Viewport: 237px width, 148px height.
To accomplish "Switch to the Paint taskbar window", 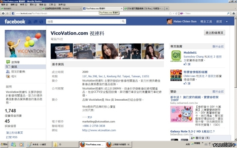I will tap(39, 145).
